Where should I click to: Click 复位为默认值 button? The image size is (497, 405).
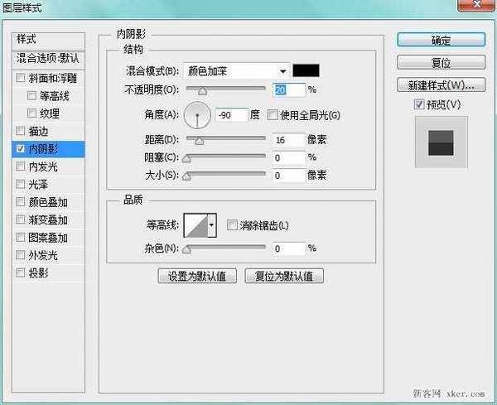point(284,276)
